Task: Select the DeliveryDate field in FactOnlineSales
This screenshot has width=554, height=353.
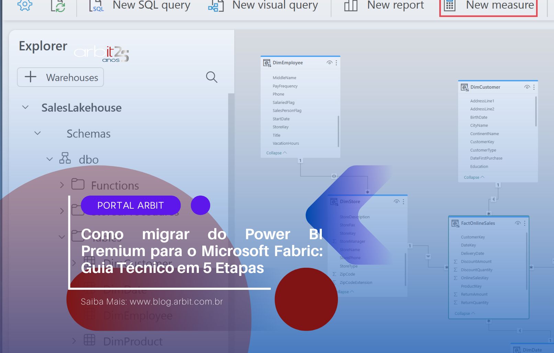Action: pyautogui.click(x=473, y=253)
